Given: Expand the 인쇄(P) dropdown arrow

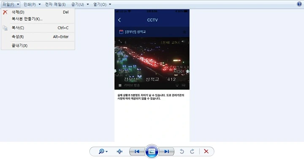Looking at the screenshot, I should (x=40, y=4).
